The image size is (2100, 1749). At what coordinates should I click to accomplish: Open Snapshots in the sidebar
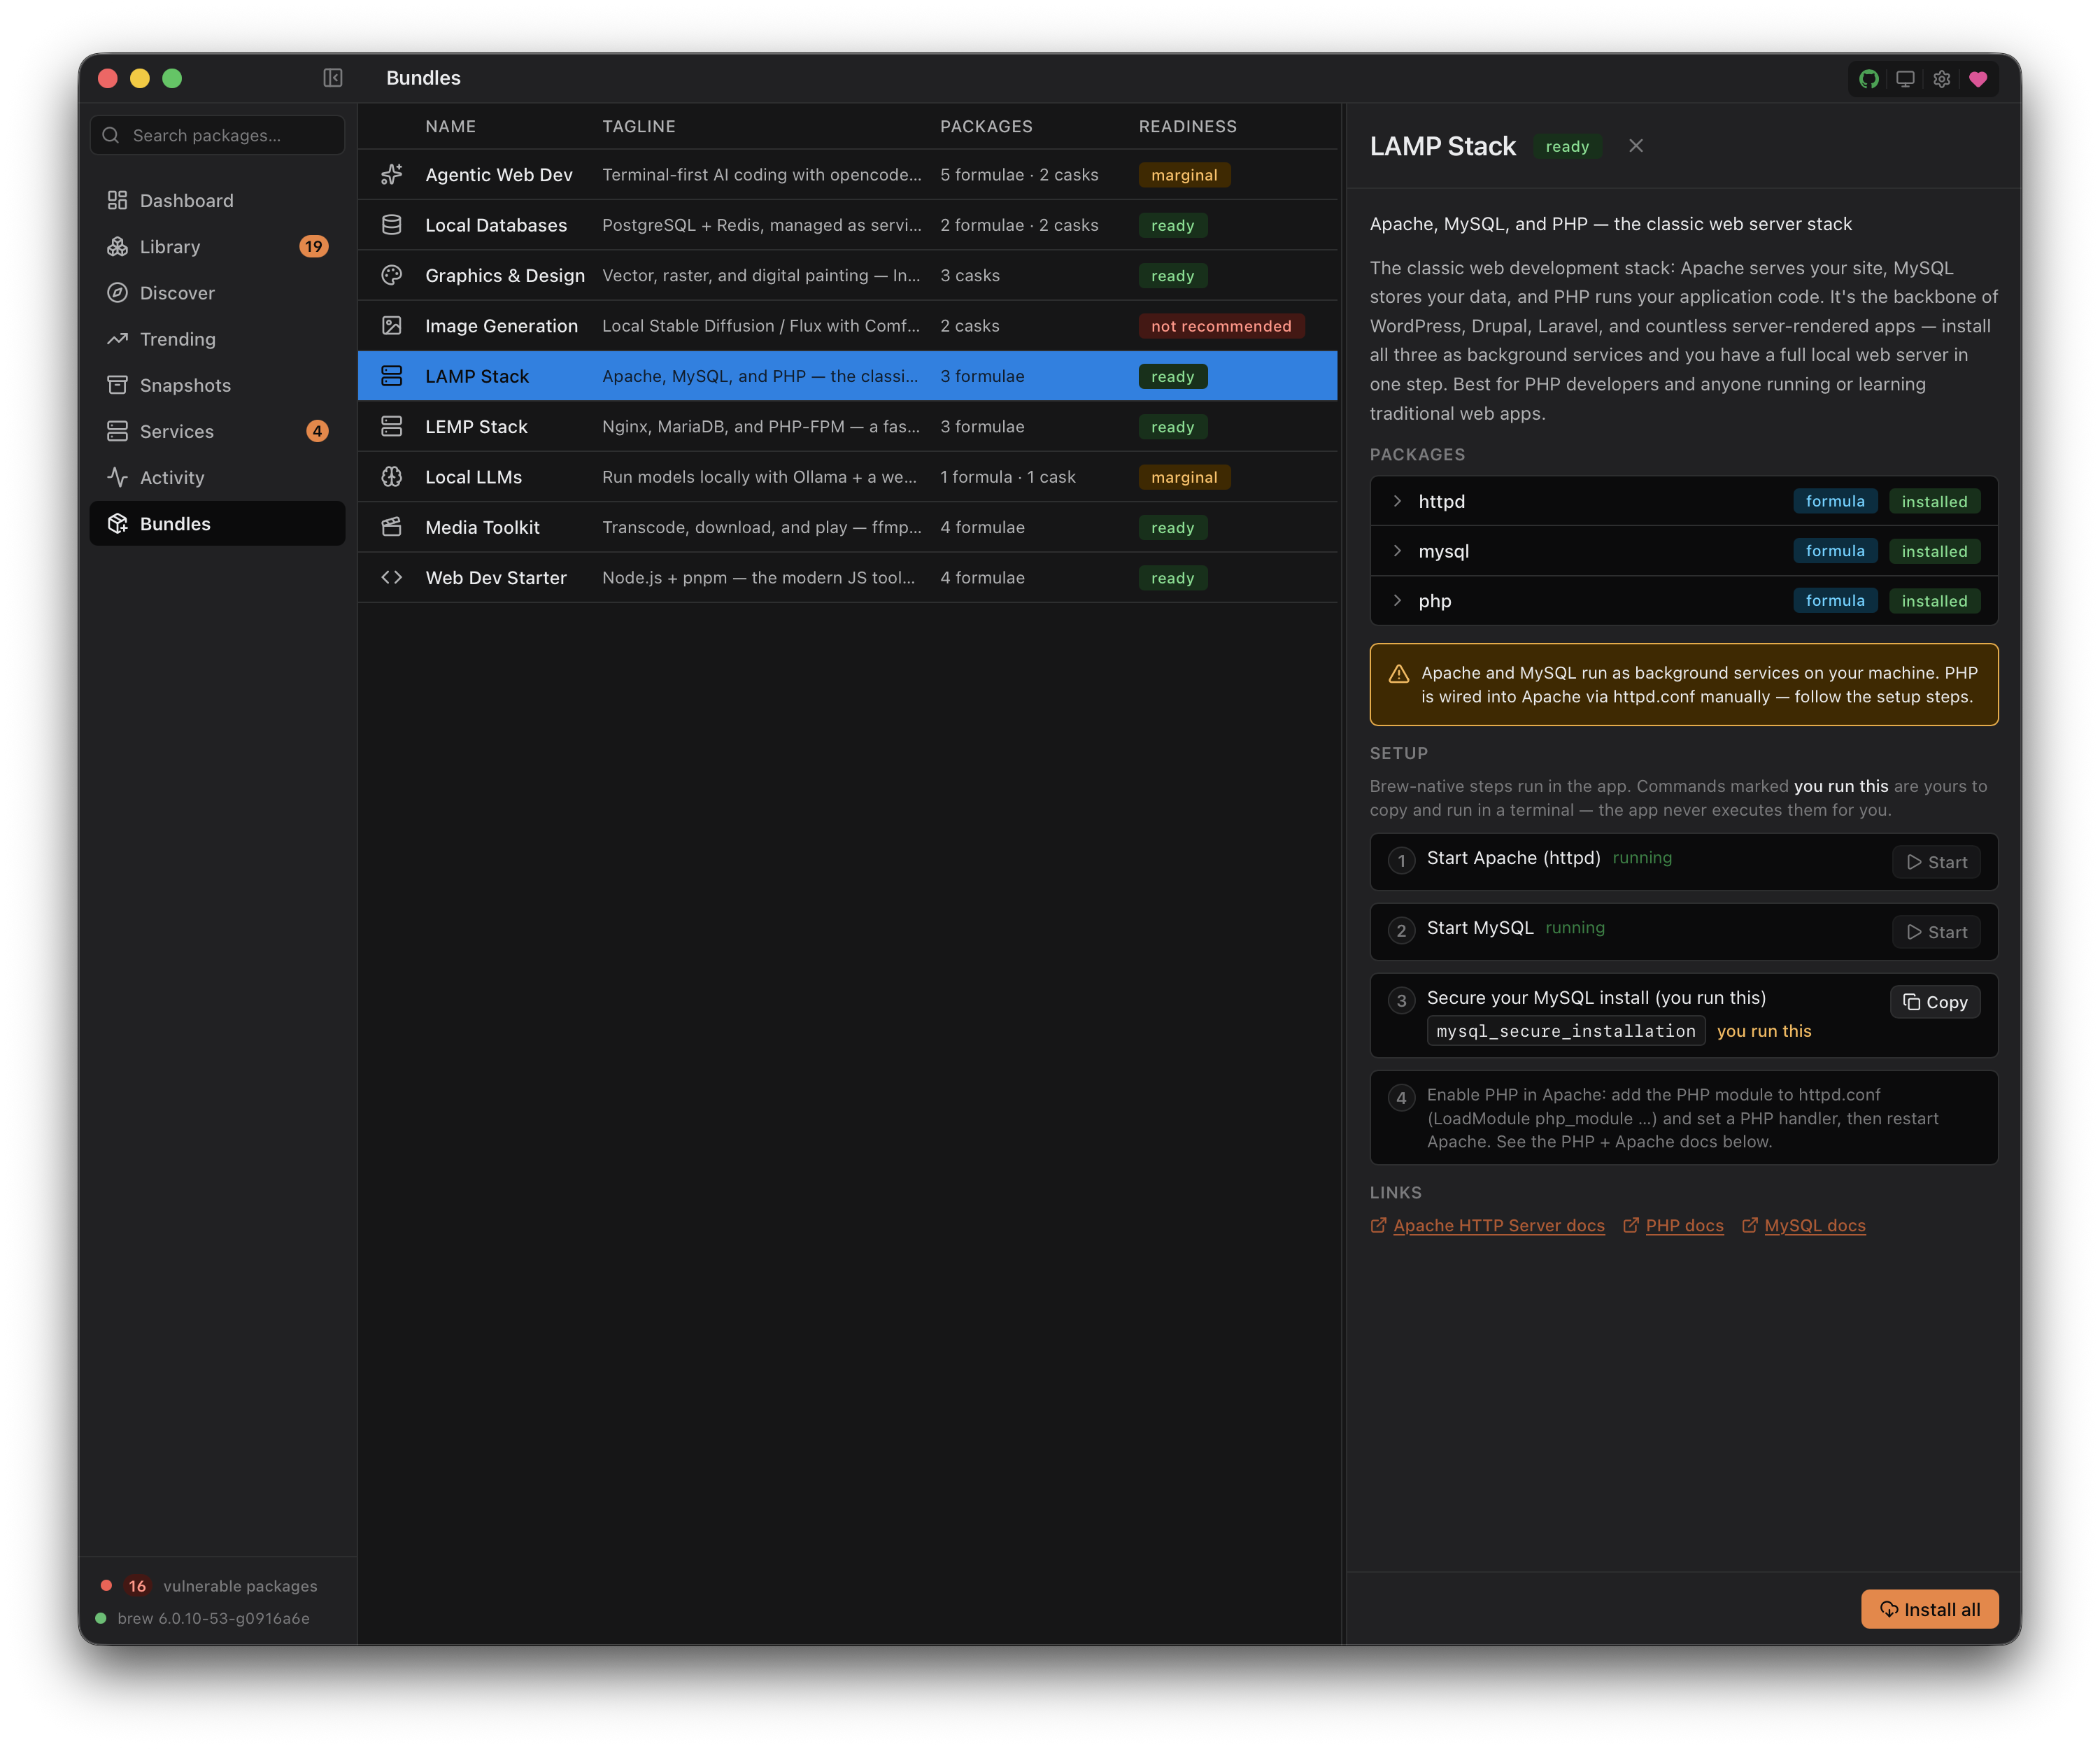[217, 385]
